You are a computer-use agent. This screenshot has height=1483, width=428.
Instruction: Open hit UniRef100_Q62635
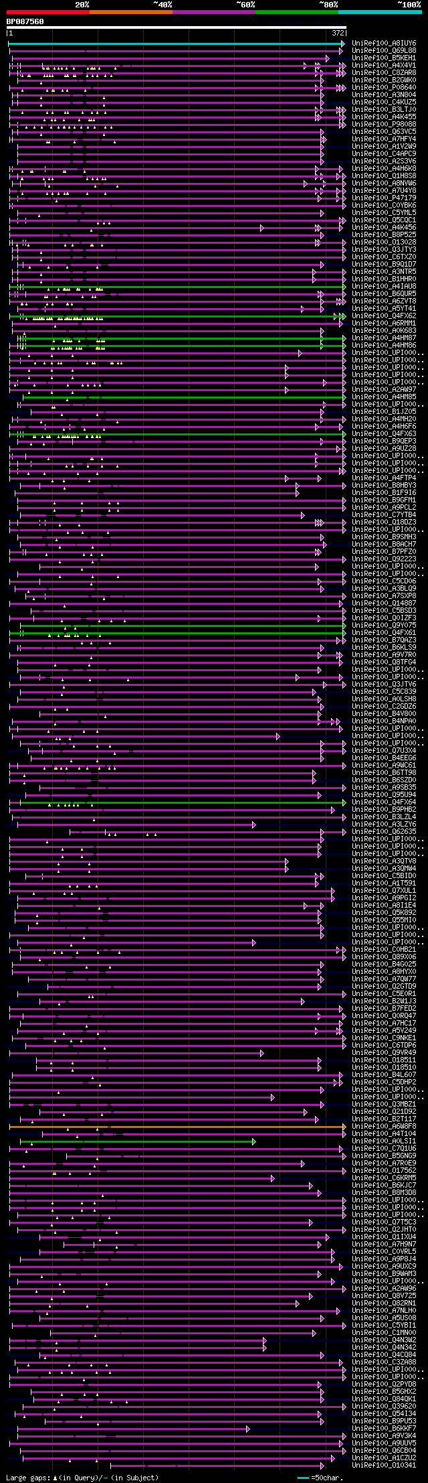(384, 831)
